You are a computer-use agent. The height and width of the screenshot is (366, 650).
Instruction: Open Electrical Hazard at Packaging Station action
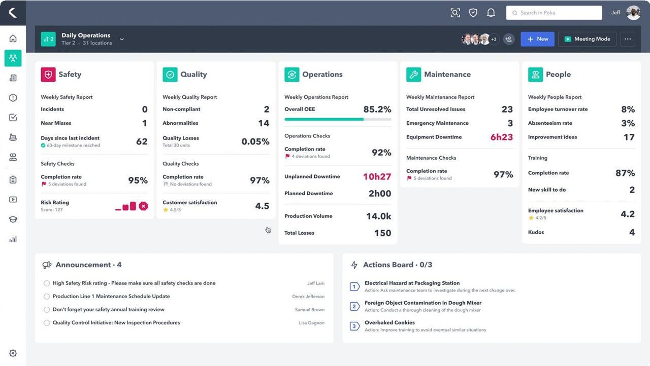point(412,283)
